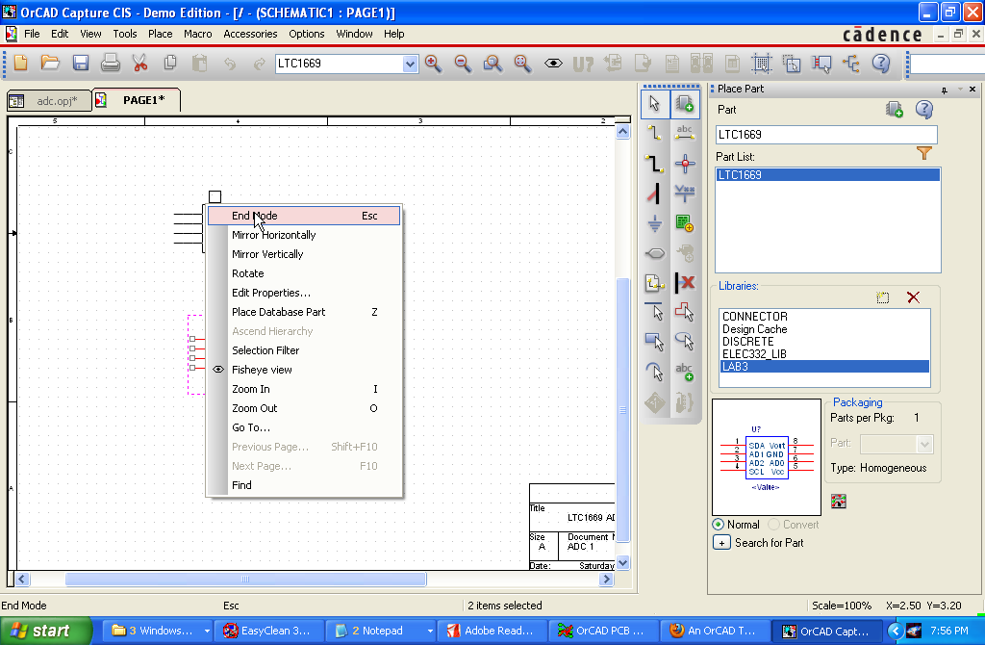985x645 pixels.
Task: Click the Zoom to Region toolbar icon
Action: [x=492, y=63]
